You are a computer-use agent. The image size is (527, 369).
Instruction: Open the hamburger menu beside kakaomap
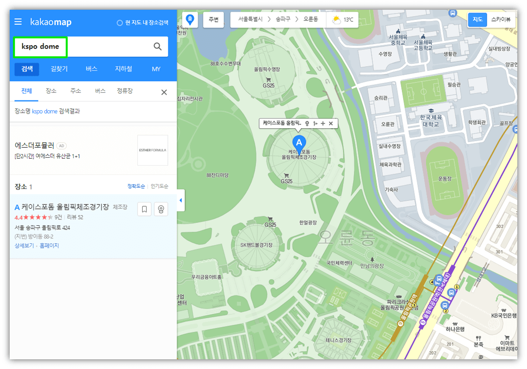point(18,22)
